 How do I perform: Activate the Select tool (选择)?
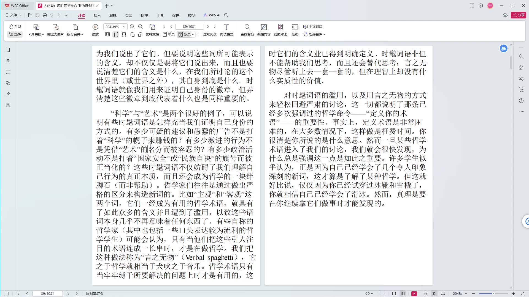tap(15, 34)
